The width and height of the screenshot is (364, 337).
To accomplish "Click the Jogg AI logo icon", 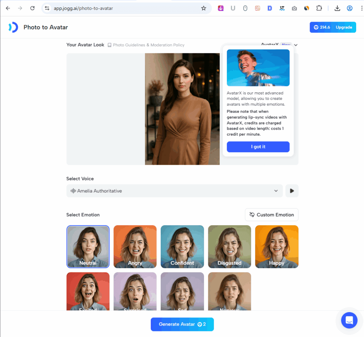I will click(x=13, y=27).
